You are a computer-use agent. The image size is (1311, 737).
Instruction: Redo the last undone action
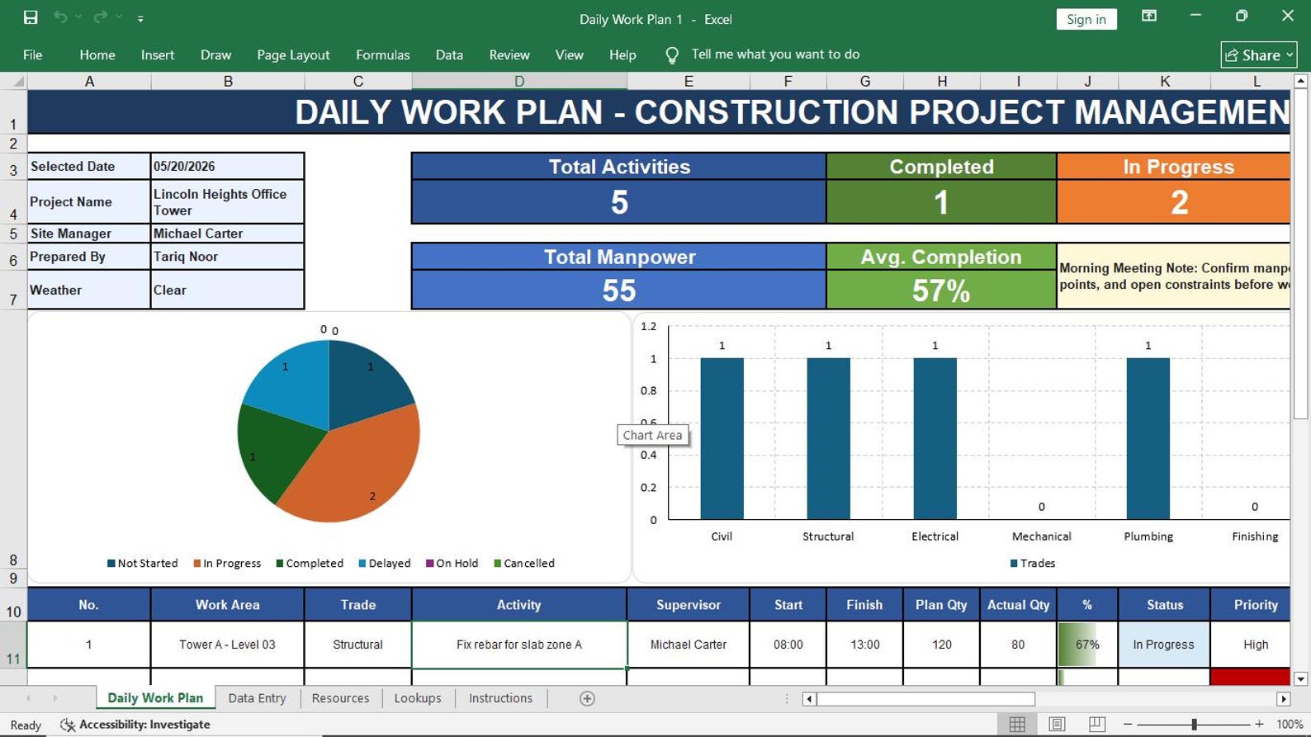[x=101, y=17]
